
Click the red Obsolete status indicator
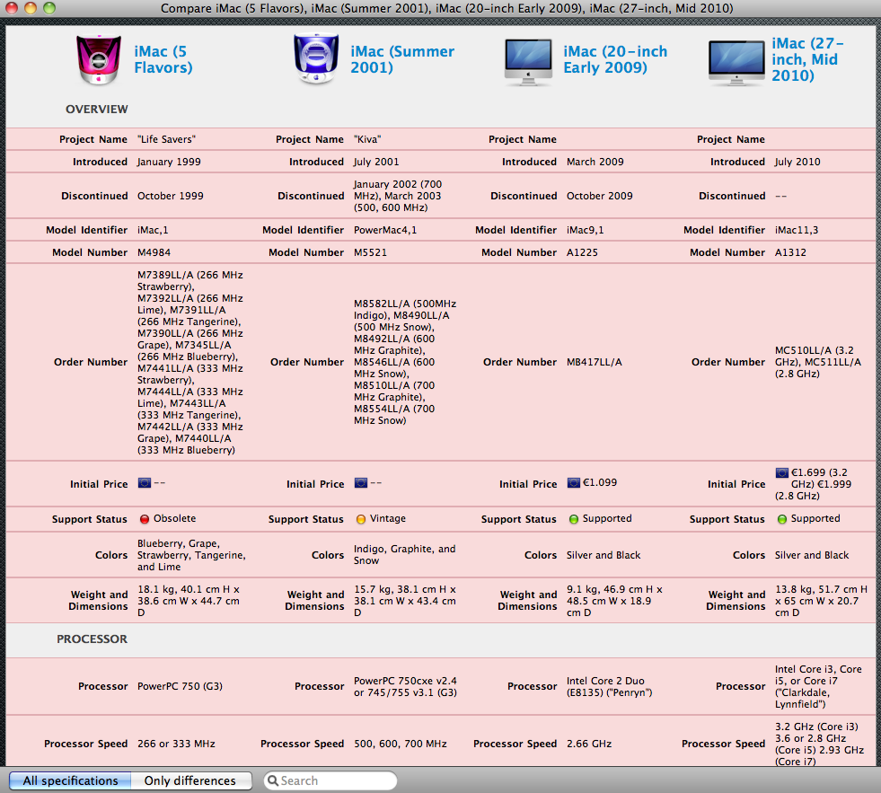click(145, 519)
